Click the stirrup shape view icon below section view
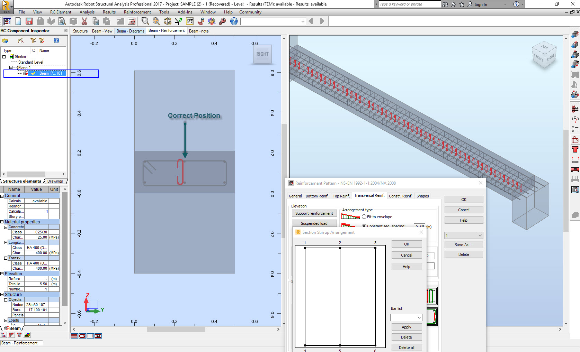 coord(82,336)
